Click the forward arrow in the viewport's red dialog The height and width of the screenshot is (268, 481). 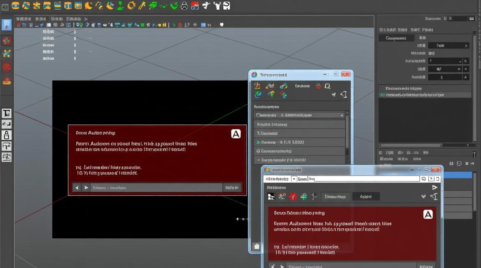(x=86, y=188)
